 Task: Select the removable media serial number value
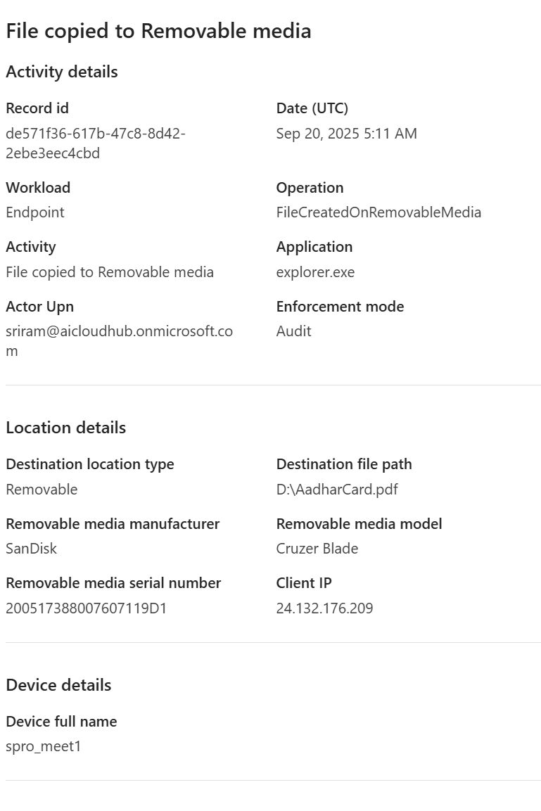[x=87, y=608]
